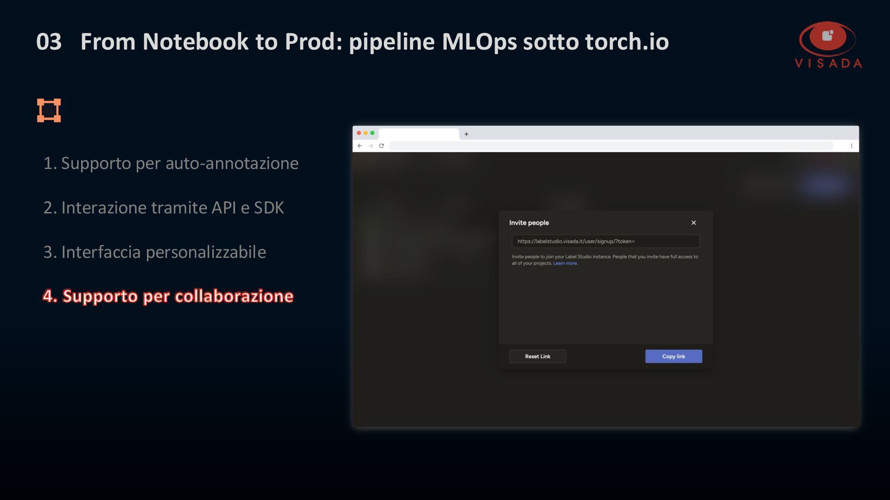Viewport: 890px width, 500px height.
Task: Click the browser forward arrow
Action: (370, 146)
